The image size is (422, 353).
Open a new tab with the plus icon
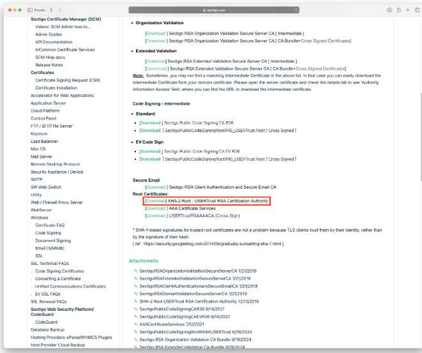[x=408, y=10]
